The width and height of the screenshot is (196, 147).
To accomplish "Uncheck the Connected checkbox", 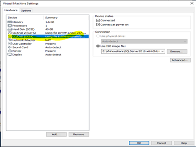I will pos(98,20).
